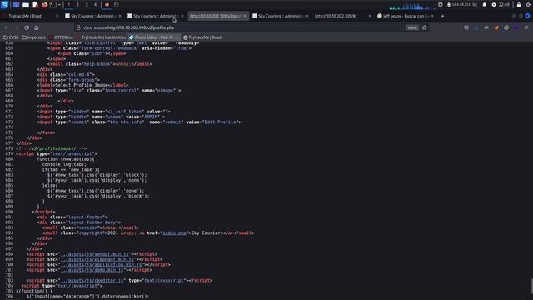533x300 pixels.
Task: Switch to workspace 2
Action: (77, 5)
